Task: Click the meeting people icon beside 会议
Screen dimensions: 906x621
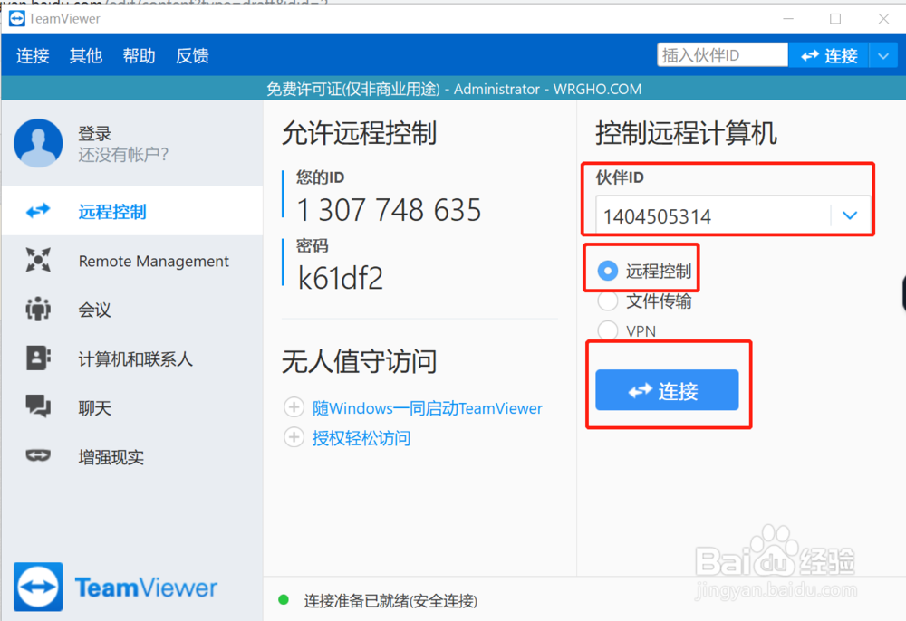Action: (38, 310)
